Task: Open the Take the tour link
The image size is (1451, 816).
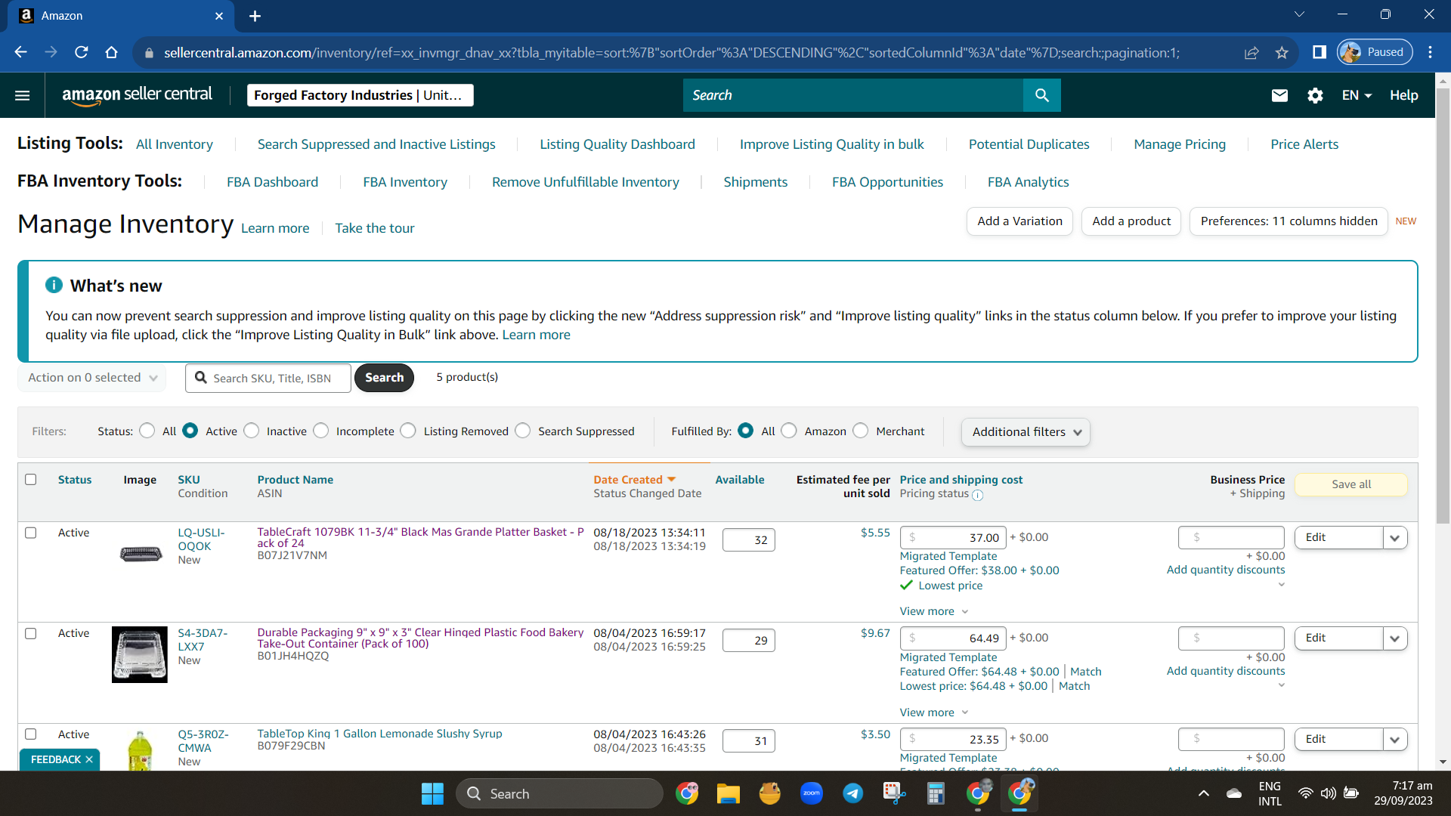Action: click(x=375, y=228)
